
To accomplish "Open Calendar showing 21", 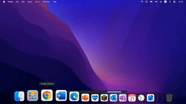I will tap(132, 98).
